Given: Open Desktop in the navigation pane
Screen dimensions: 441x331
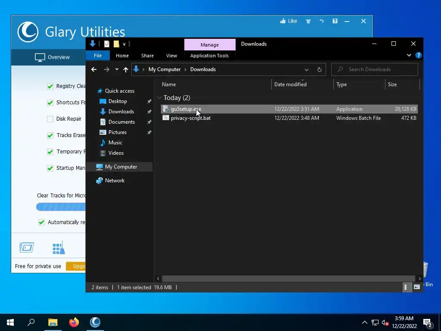Looking at the screenshot, I should click(x=118, y=101).
